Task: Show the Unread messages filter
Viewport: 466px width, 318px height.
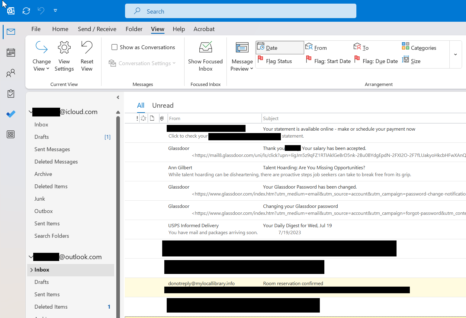Action: (163, 105)
